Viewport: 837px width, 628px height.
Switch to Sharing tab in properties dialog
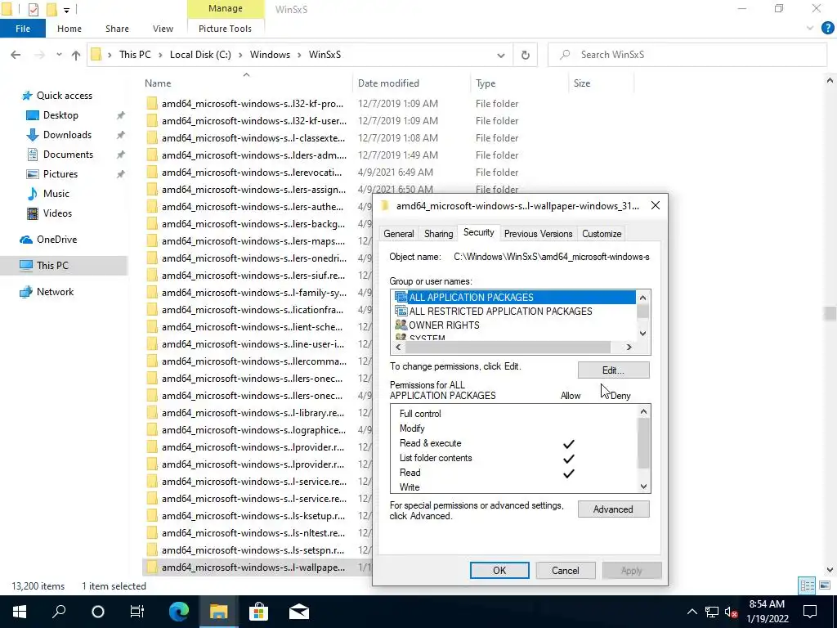pos(438,233)
